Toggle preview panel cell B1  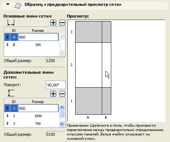107,101
